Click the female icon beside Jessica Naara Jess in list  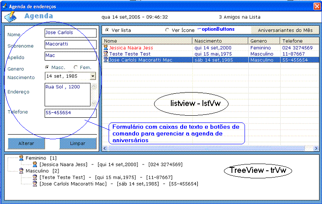click(x=106, y=48)
